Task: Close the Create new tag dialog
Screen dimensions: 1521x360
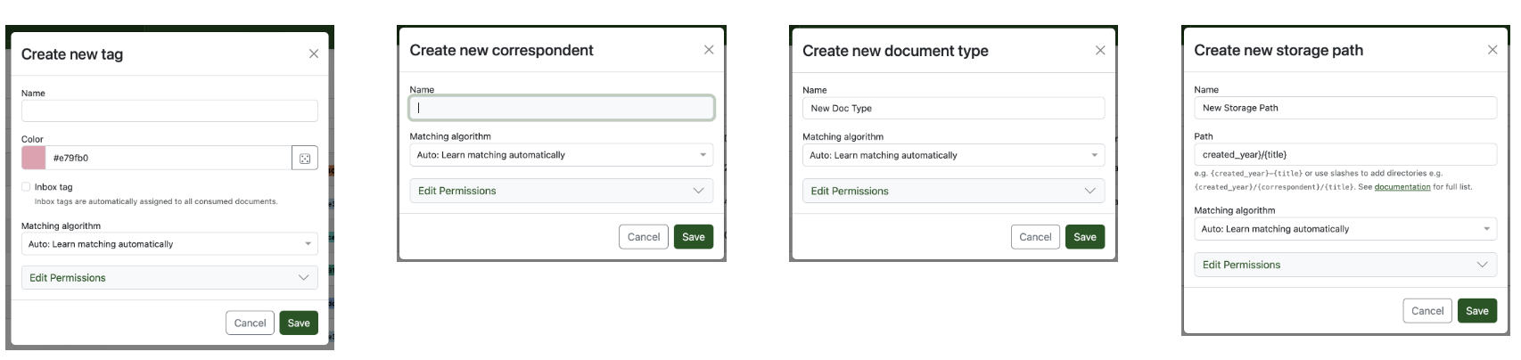Action: 314,54
